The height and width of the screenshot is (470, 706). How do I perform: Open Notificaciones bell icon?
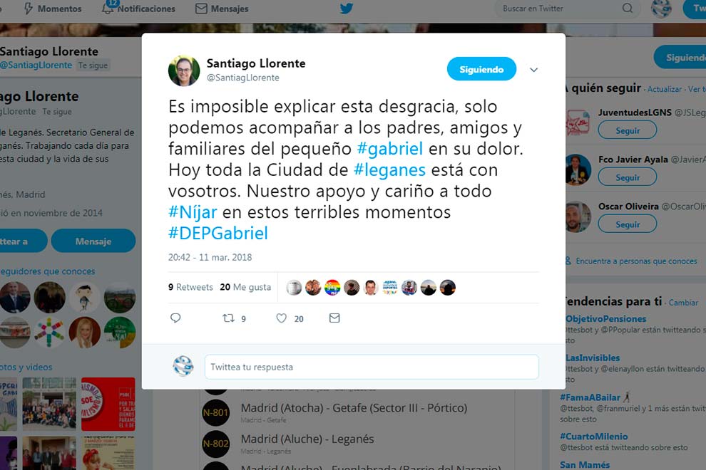[108, 8]
